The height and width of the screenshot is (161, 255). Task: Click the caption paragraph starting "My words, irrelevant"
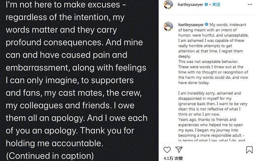(x=213, y=40)
